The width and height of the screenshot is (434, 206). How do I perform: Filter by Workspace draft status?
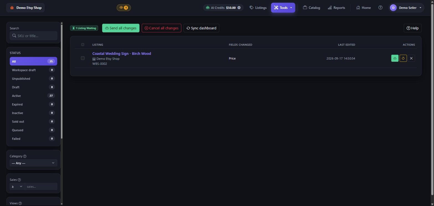33,70
